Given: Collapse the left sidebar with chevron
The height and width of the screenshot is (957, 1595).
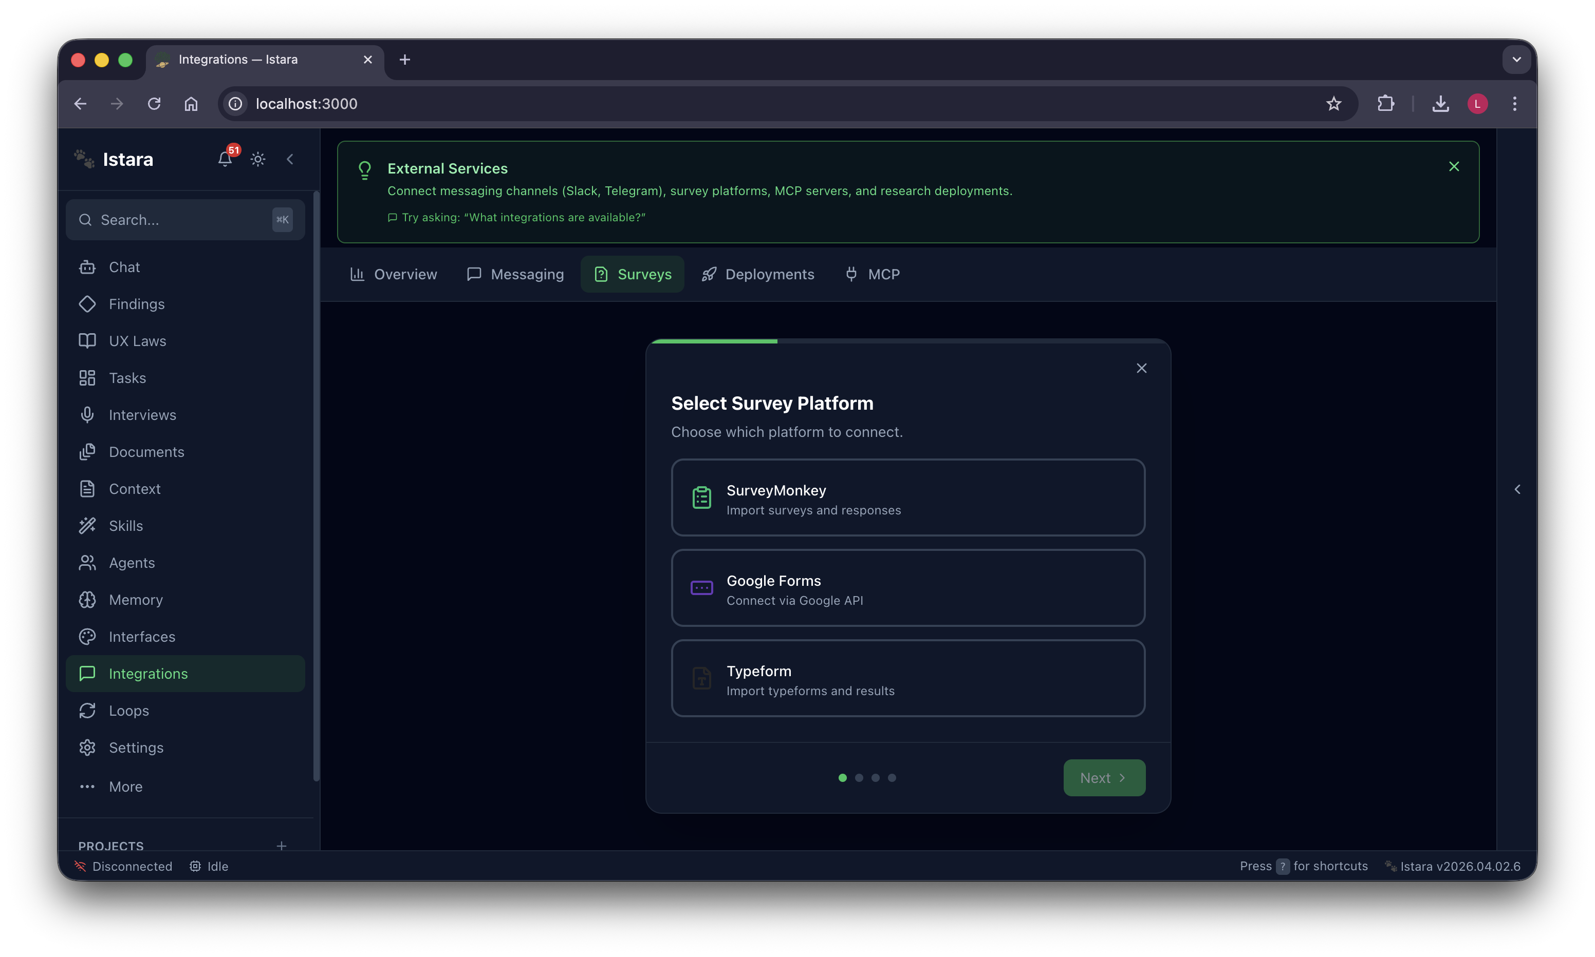Looking at the screenshot, I should click(290, 159).
